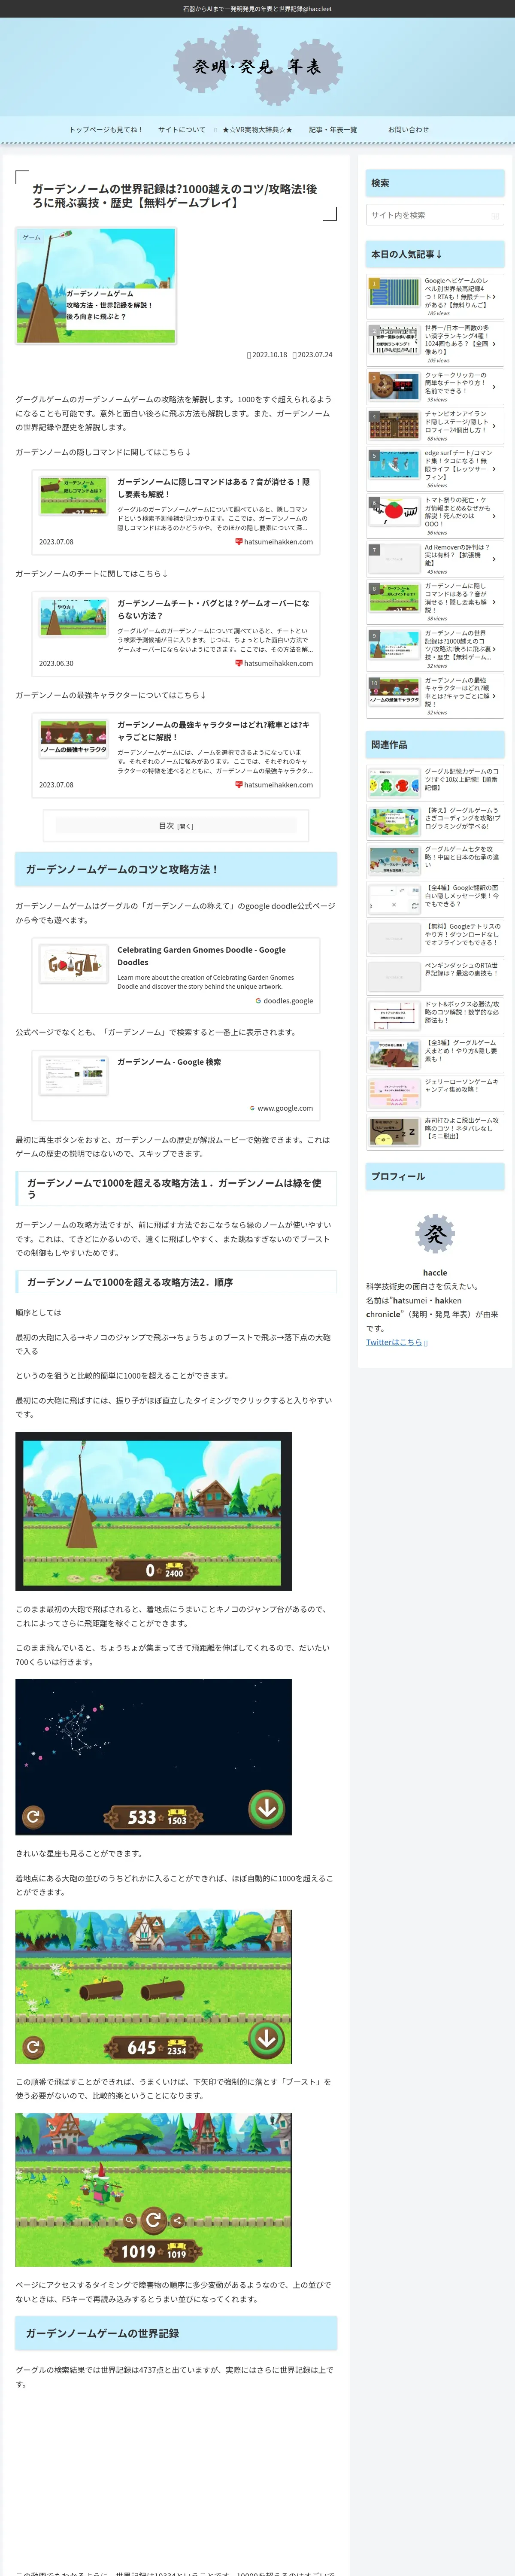
Task: Click search magnifier icon in 1019 screenshot
Action: tap(129, 2220)
